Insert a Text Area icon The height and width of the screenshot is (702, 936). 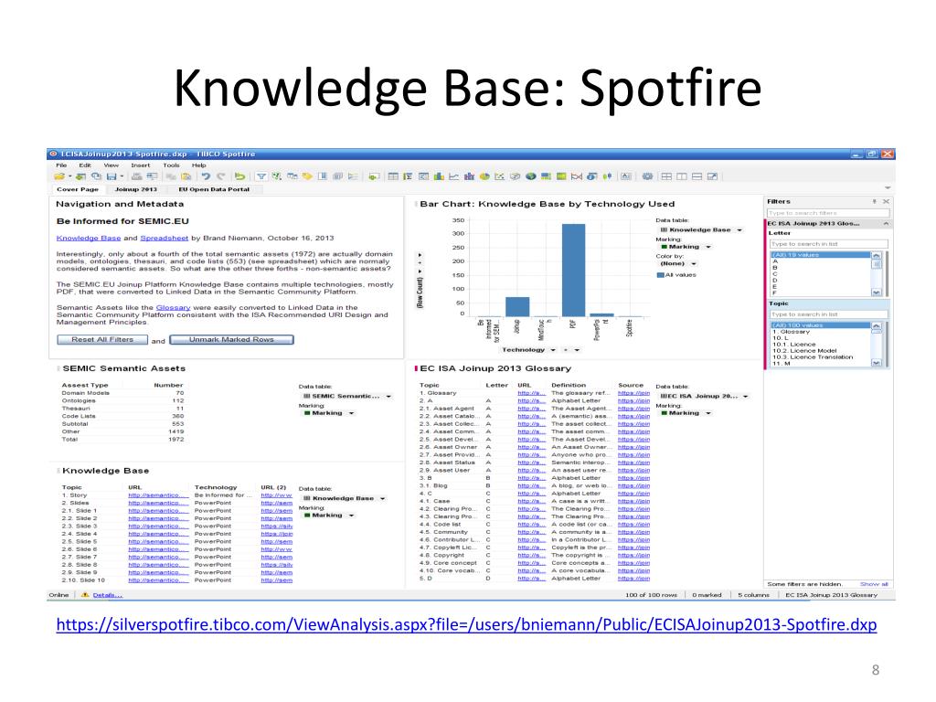(x=626, y=176)
